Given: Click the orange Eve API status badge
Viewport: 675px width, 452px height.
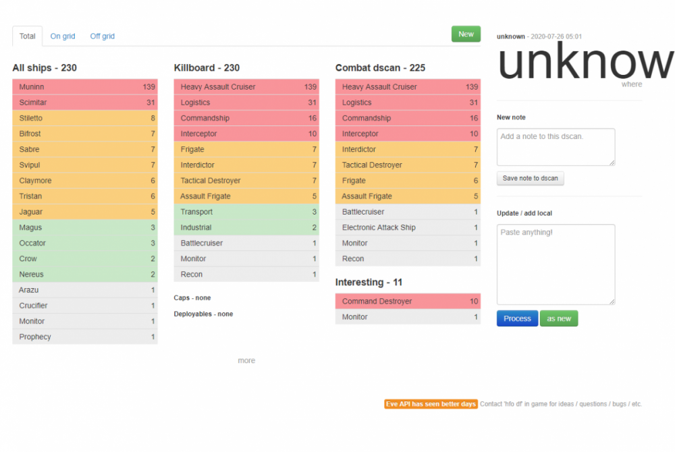Looking at the screenshot, I should (431, 404).
